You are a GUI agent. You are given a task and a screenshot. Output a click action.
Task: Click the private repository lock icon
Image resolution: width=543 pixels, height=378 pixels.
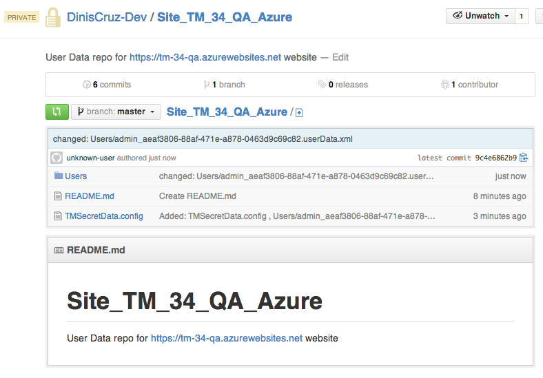coord(53,17)
